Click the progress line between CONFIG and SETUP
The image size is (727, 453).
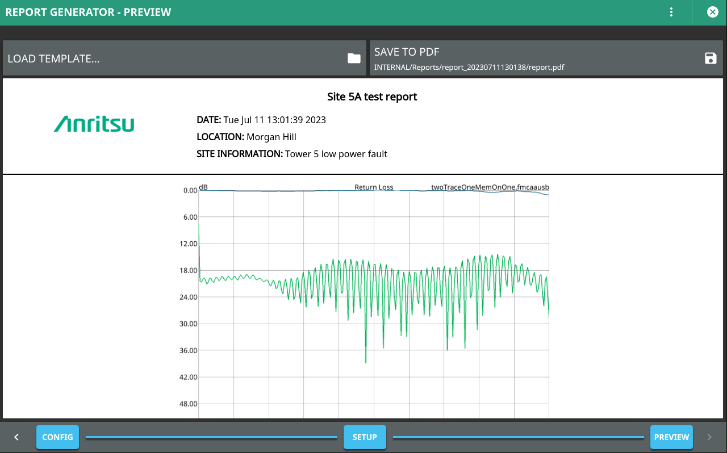point(211,437)
